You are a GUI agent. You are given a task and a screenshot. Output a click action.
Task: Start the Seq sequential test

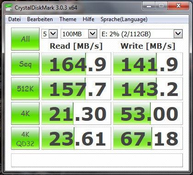point(25,64)
